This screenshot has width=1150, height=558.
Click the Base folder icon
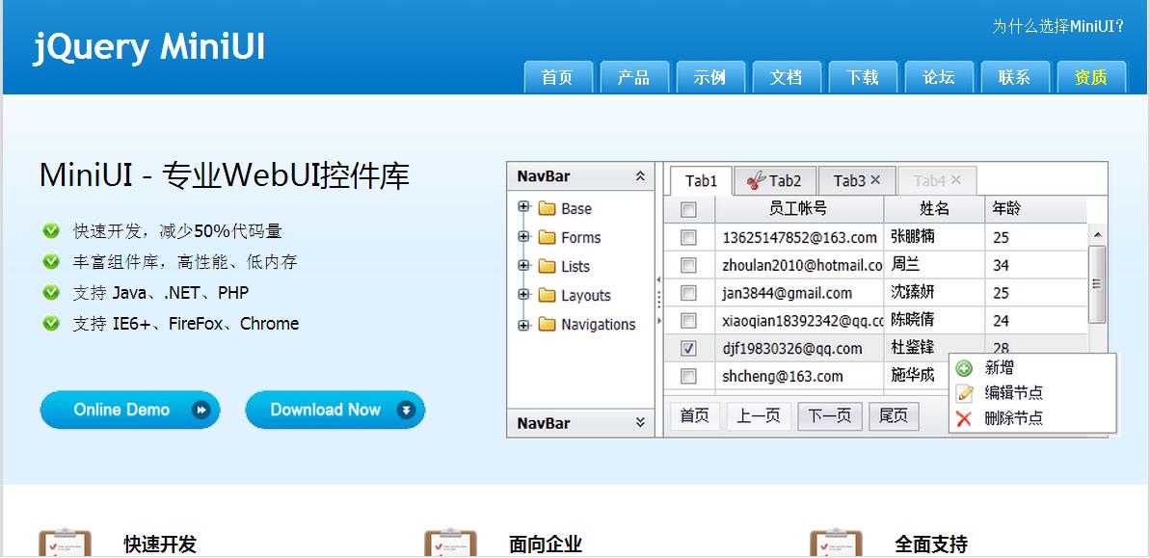click(x=547, y=208)
